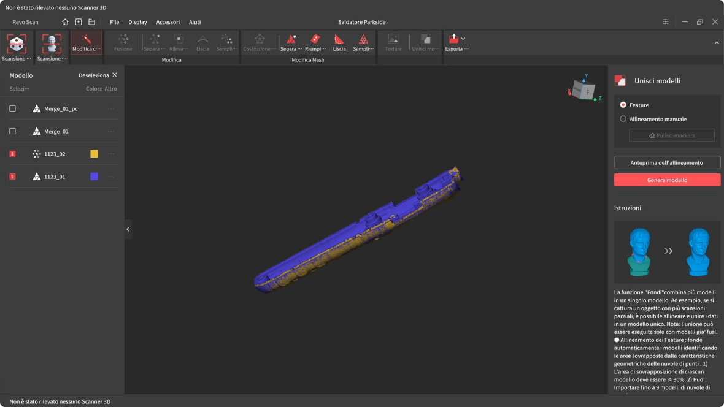Open the folder icon next to Revo Scan
724x407 pixels.
click(91, 22)
